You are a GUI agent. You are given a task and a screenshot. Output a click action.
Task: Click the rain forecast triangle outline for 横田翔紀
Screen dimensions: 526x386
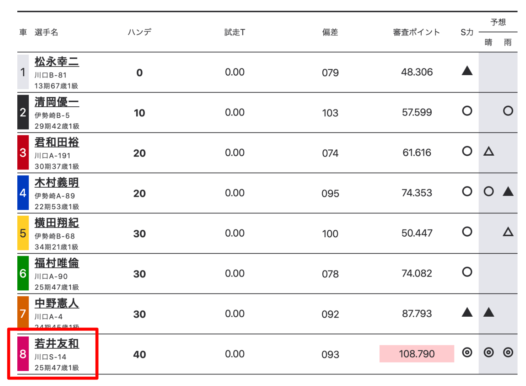508,232
